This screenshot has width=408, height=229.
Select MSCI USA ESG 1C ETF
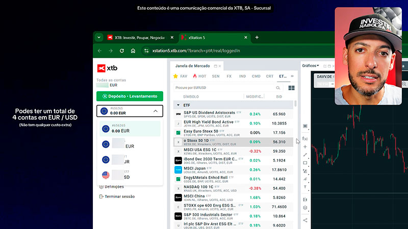click(234, 151)
